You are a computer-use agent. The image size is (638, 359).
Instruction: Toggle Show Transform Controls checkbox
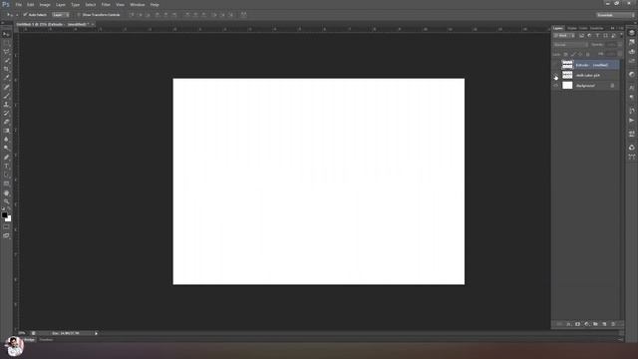[x=79, y=15]
